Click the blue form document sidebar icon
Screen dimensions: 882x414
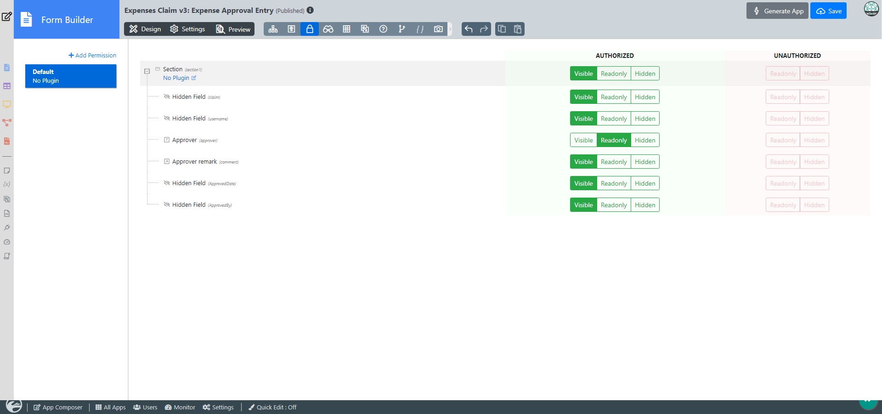click(7, 68)
